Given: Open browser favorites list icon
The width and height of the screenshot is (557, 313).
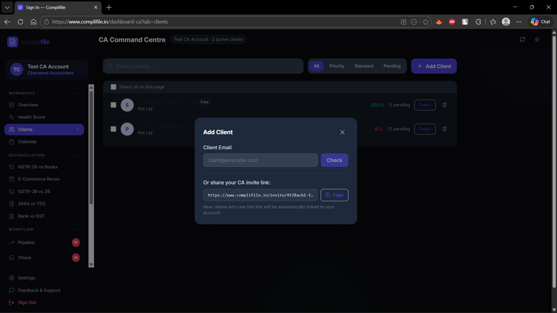Looking at the screenshot, I should pyautogui.click(x=493, y=22).
